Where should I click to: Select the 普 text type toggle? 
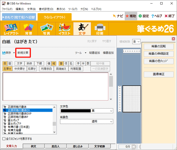pos(61,63)
